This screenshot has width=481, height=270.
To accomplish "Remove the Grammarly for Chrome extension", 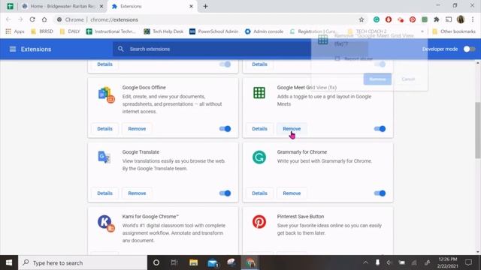I will coord(292,193).
